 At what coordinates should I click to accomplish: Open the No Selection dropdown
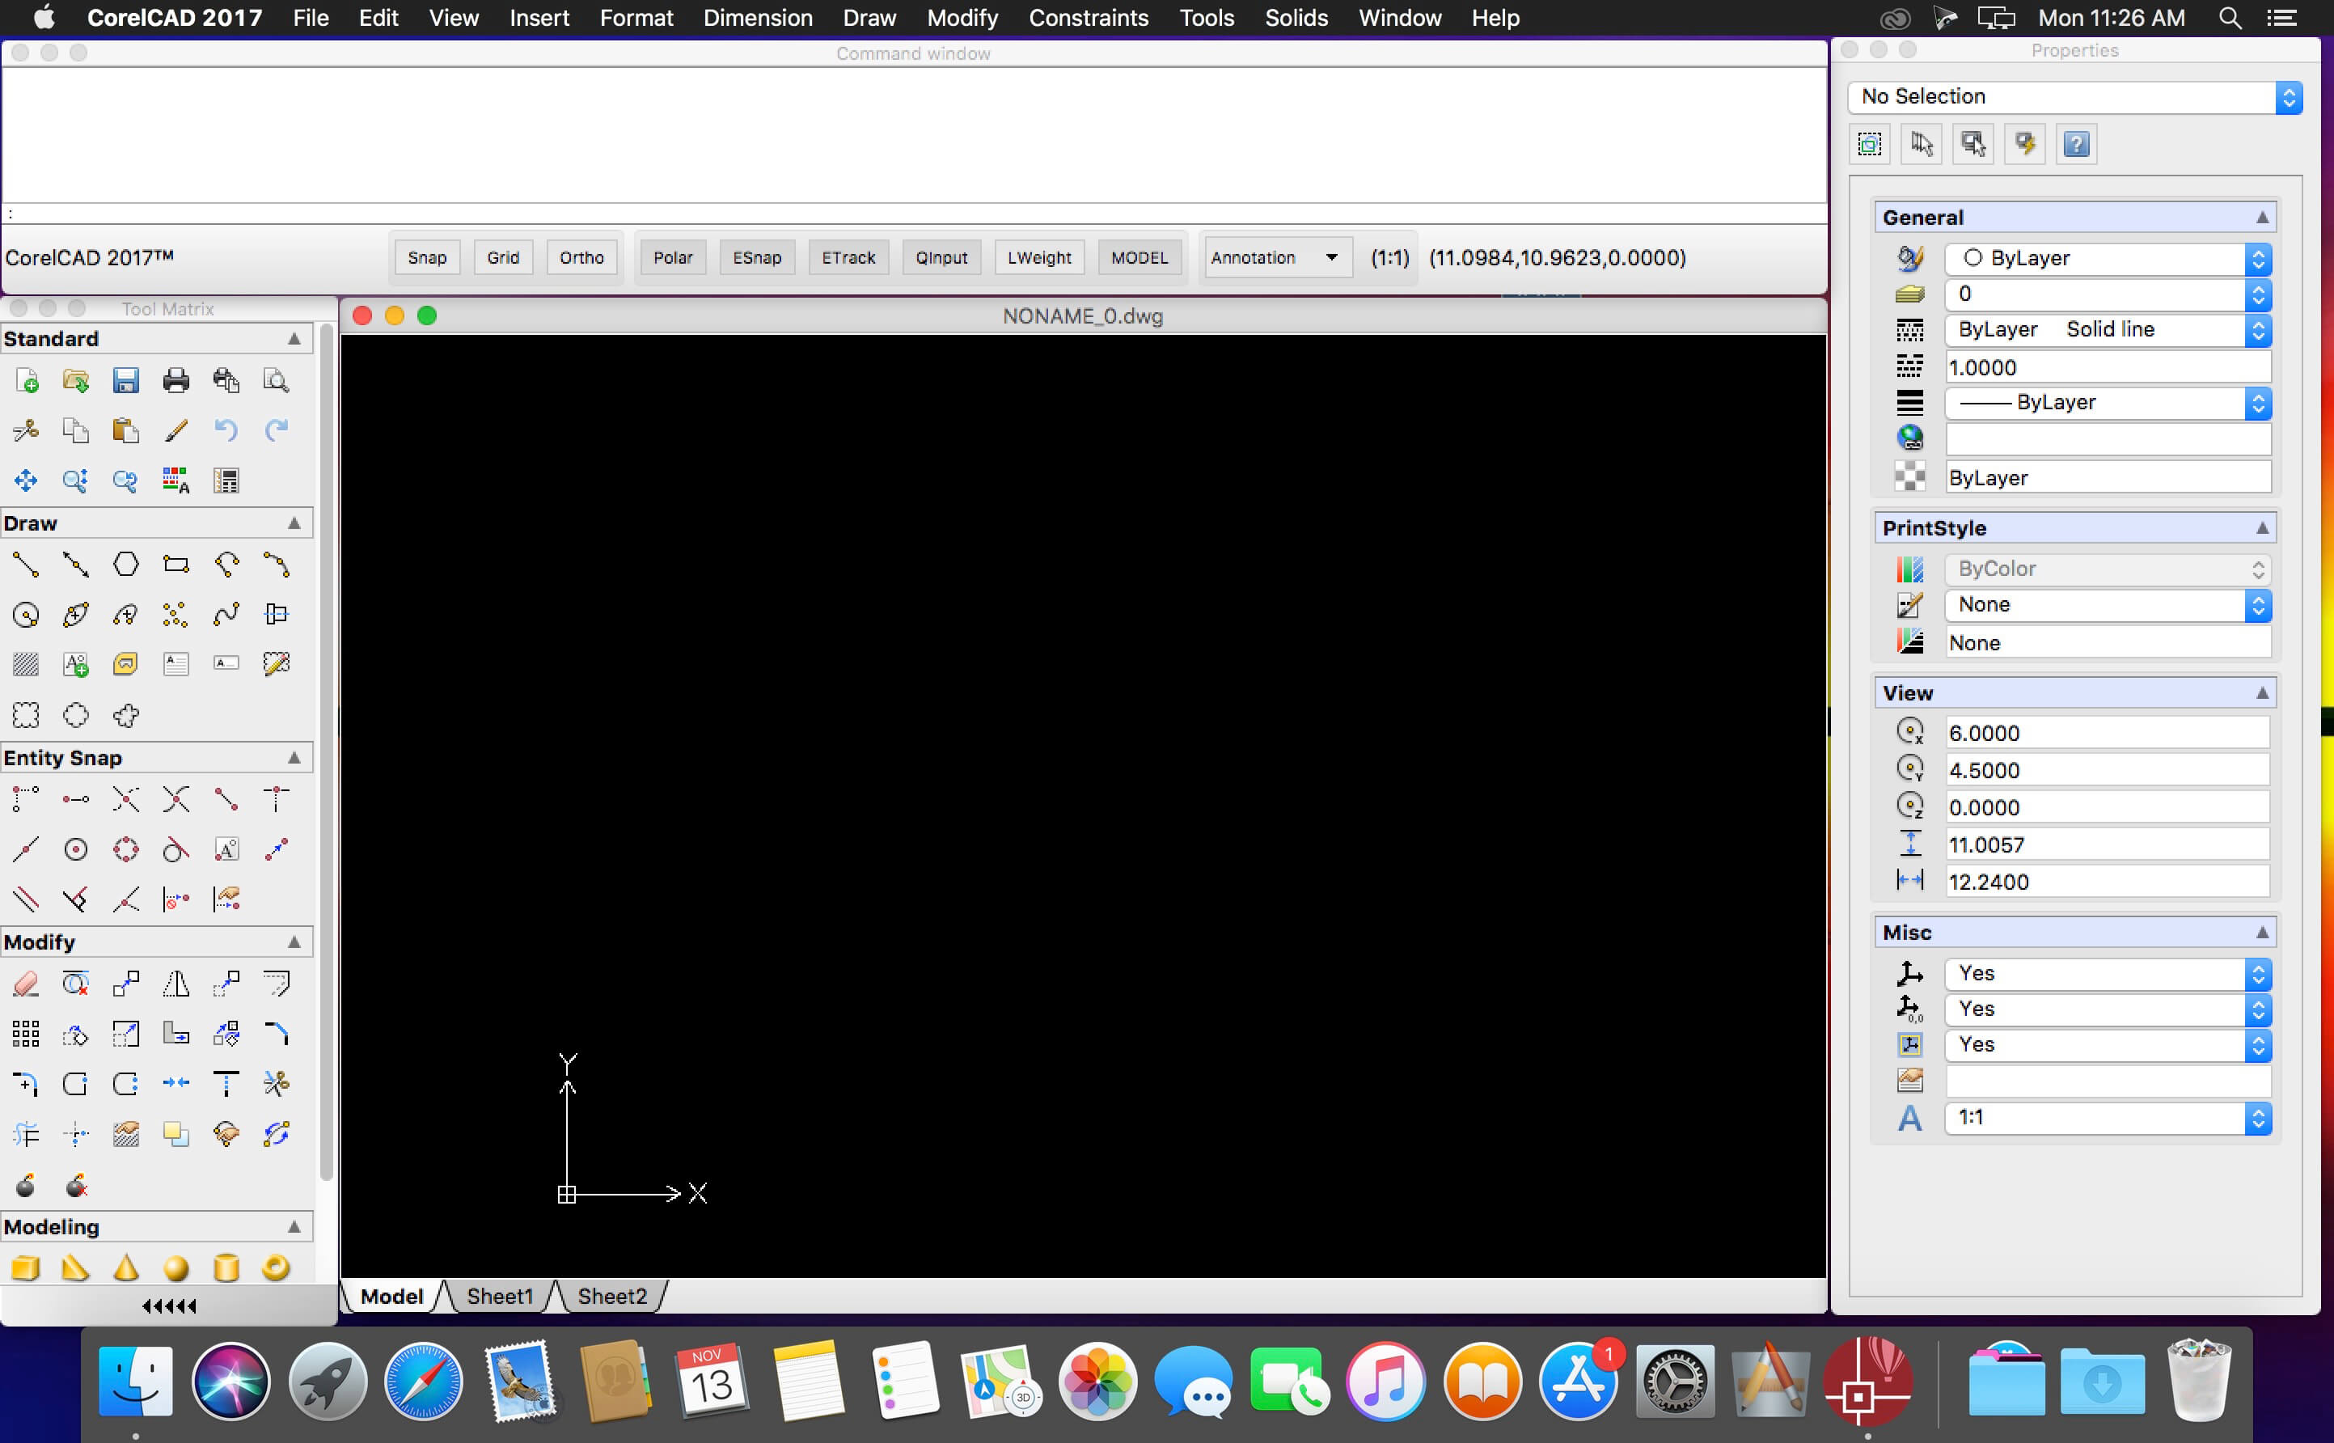2074,96
